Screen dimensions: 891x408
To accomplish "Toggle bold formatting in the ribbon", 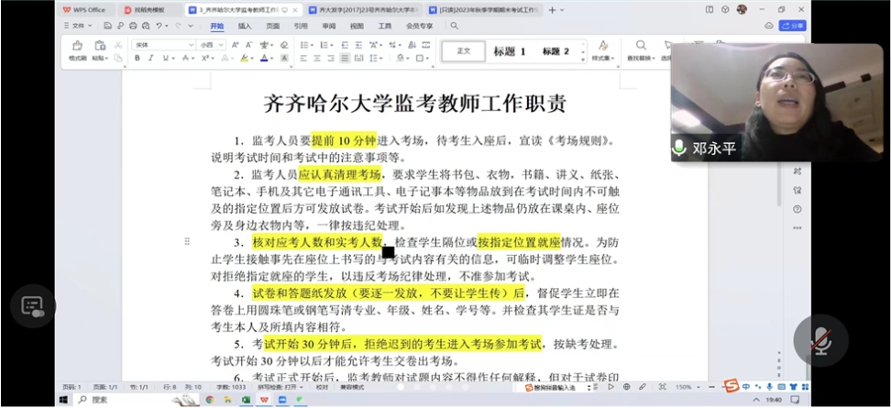I will click(x=137, y=58).
